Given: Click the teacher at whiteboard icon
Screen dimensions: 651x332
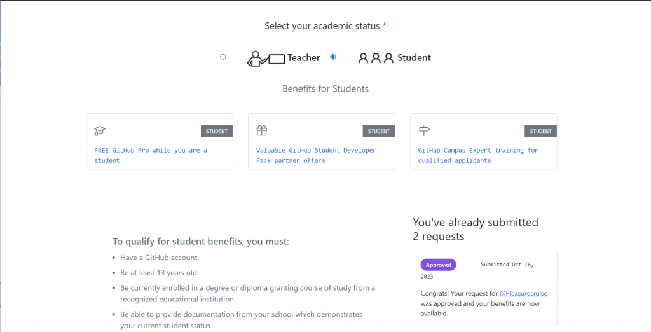Looking at the screenshot, I should (x=265, y=59).
